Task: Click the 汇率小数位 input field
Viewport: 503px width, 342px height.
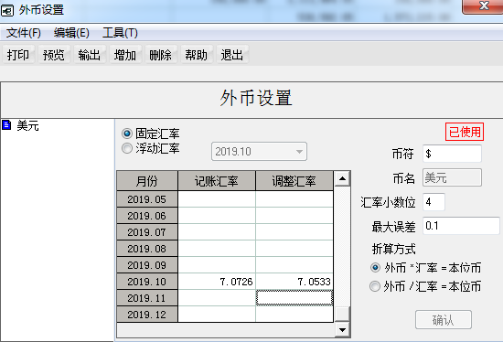Action: pos(433,202)
